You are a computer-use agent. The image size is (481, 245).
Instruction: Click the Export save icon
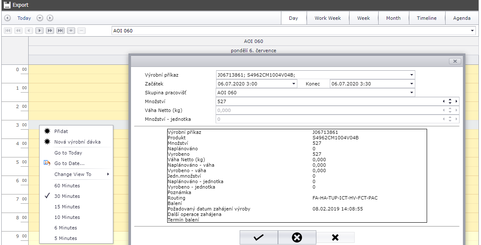[x=7, y=5]
